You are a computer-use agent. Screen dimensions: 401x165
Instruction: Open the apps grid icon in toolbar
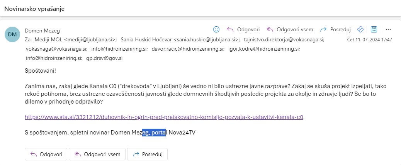[x=374, y=29]
